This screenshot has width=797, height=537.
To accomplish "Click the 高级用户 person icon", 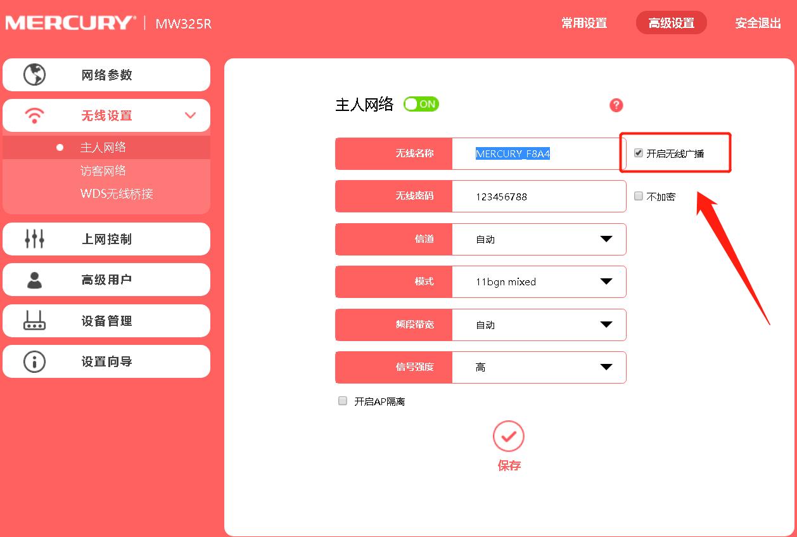I will point(36,280).
